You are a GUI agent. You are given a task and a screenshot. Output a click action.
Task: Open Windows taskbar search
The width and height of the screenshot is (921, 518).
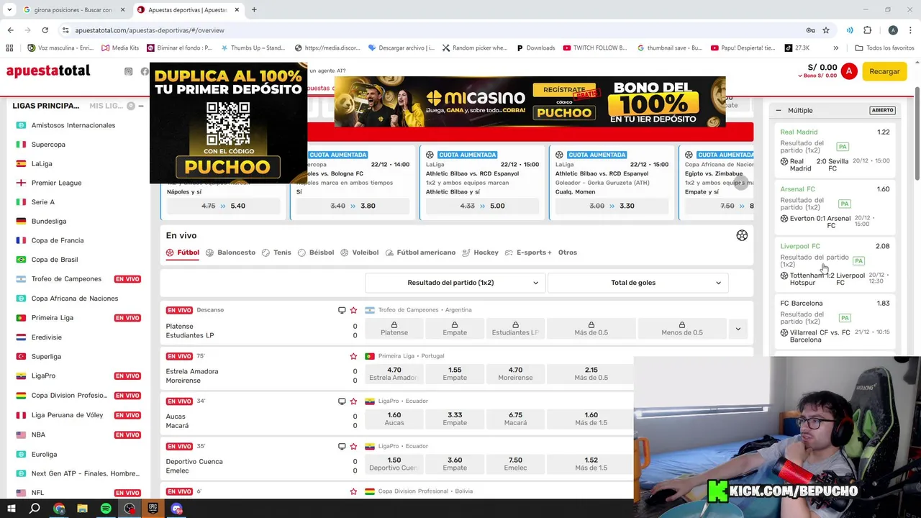click(x=35, y=509)
